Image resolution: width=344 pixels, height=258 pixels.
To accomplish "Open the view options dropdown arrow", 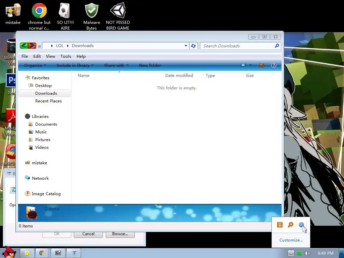I will click(x=250, y=65).
